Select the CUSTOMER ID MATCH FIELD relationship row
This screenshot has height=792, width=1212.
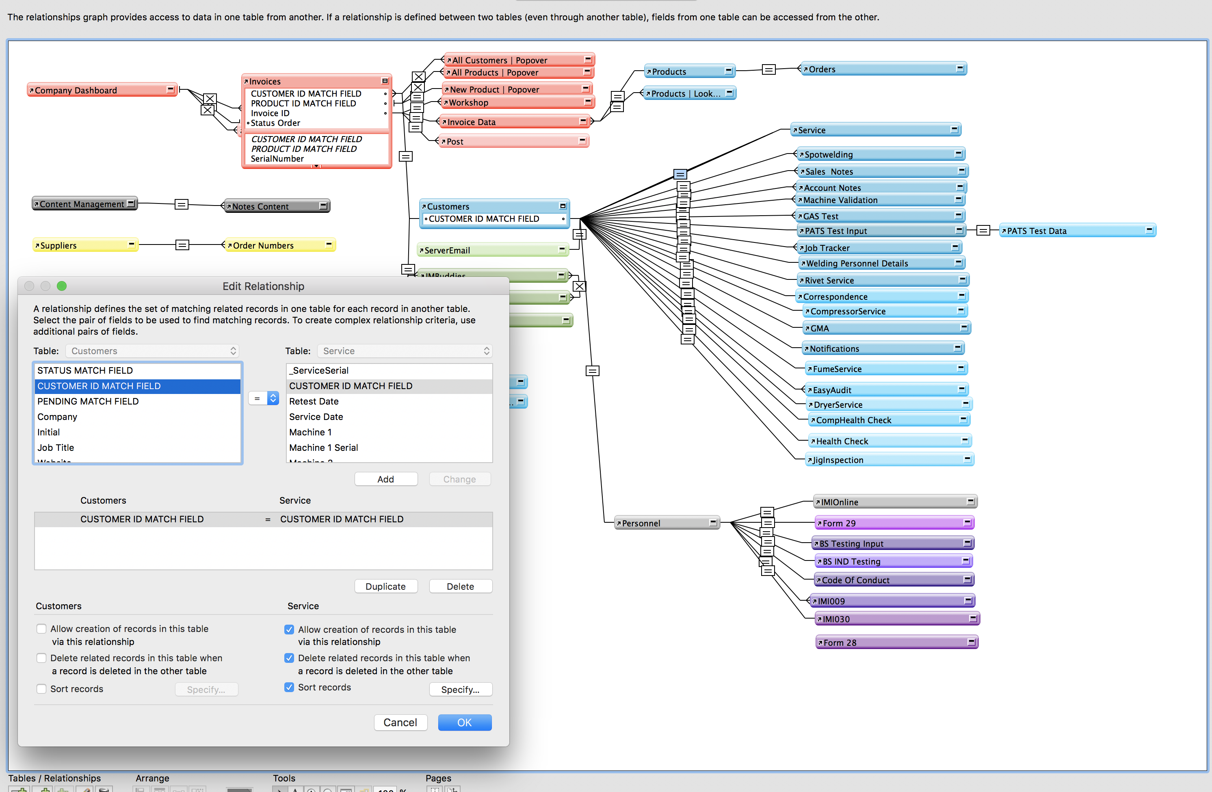263,519
